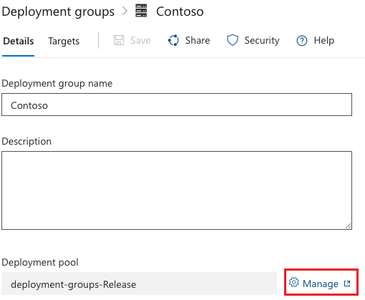Select the deployment-groups-Release pool field
The image size is (365, 300).
139,284
